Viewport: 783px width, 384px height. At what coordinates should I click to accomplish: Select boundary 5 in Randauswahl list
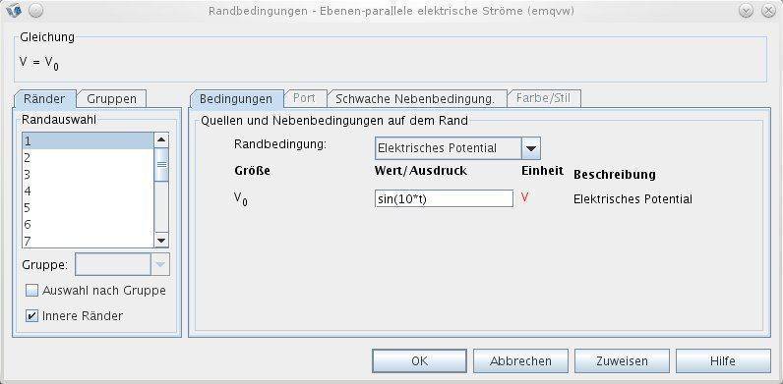pyautogui.click(x=88, y=208)
